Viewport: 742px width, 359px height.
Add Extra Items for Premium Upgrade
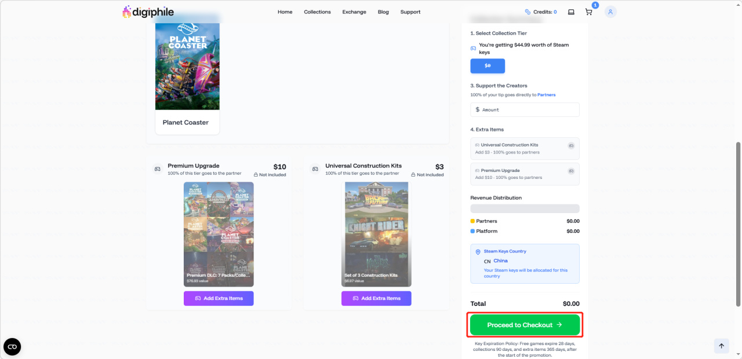[219, 298]
